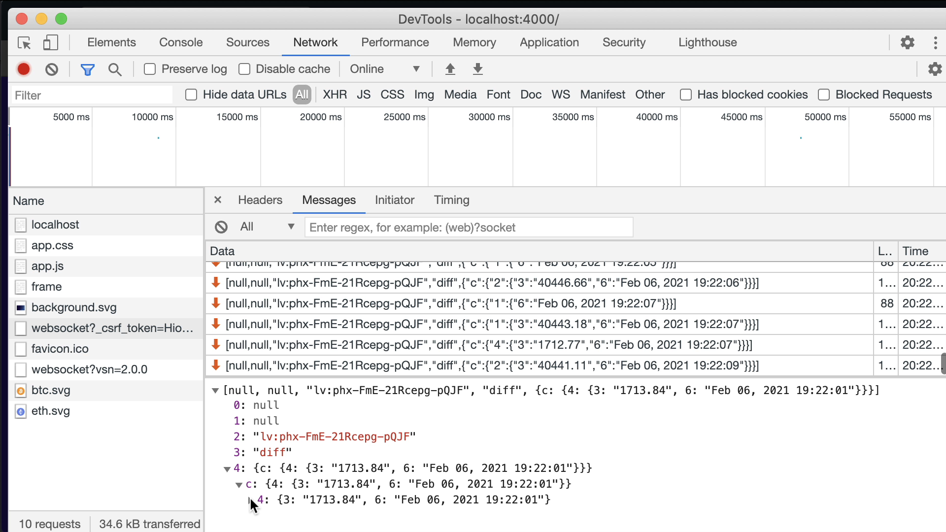Click the XHR filter button
This screenshot has height=532, width=946.
click(x=335, y=94)
